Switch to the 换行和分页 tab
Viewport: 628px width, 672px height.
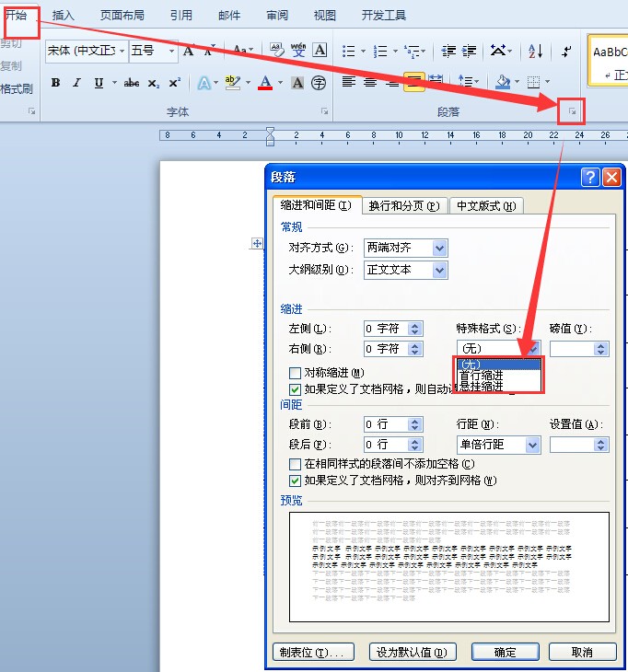point(404,206)
